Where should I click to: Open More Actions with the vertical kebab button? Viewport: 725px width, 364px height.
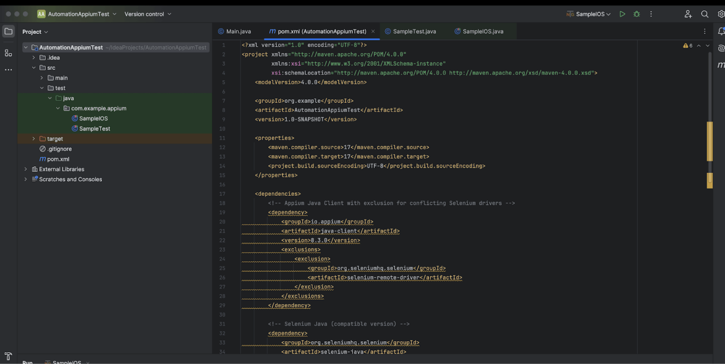click(x=651, y=14)
